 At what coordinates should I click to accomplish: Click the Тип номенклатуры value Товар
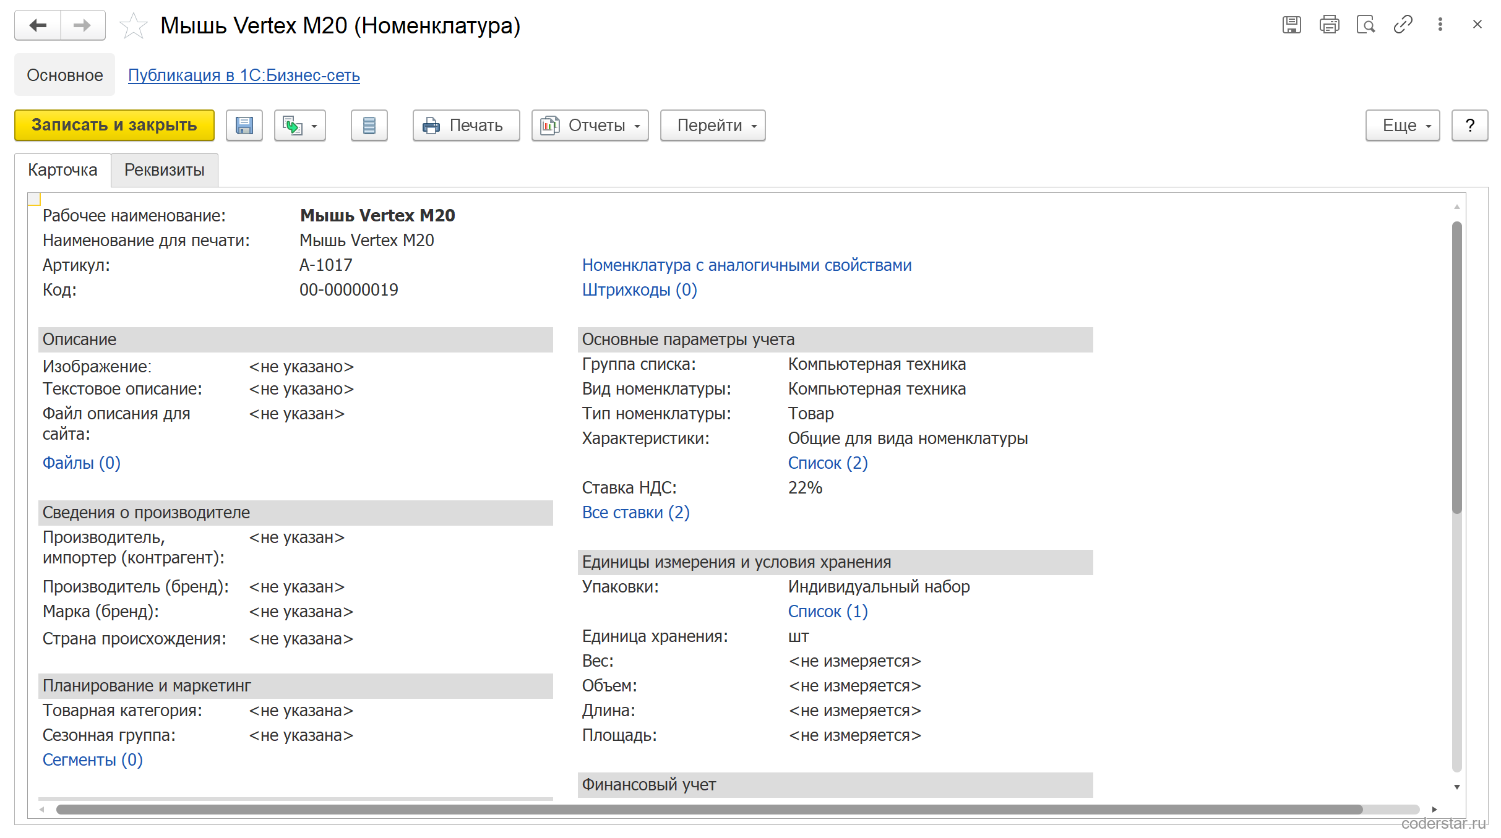click(x=811, y=414)
